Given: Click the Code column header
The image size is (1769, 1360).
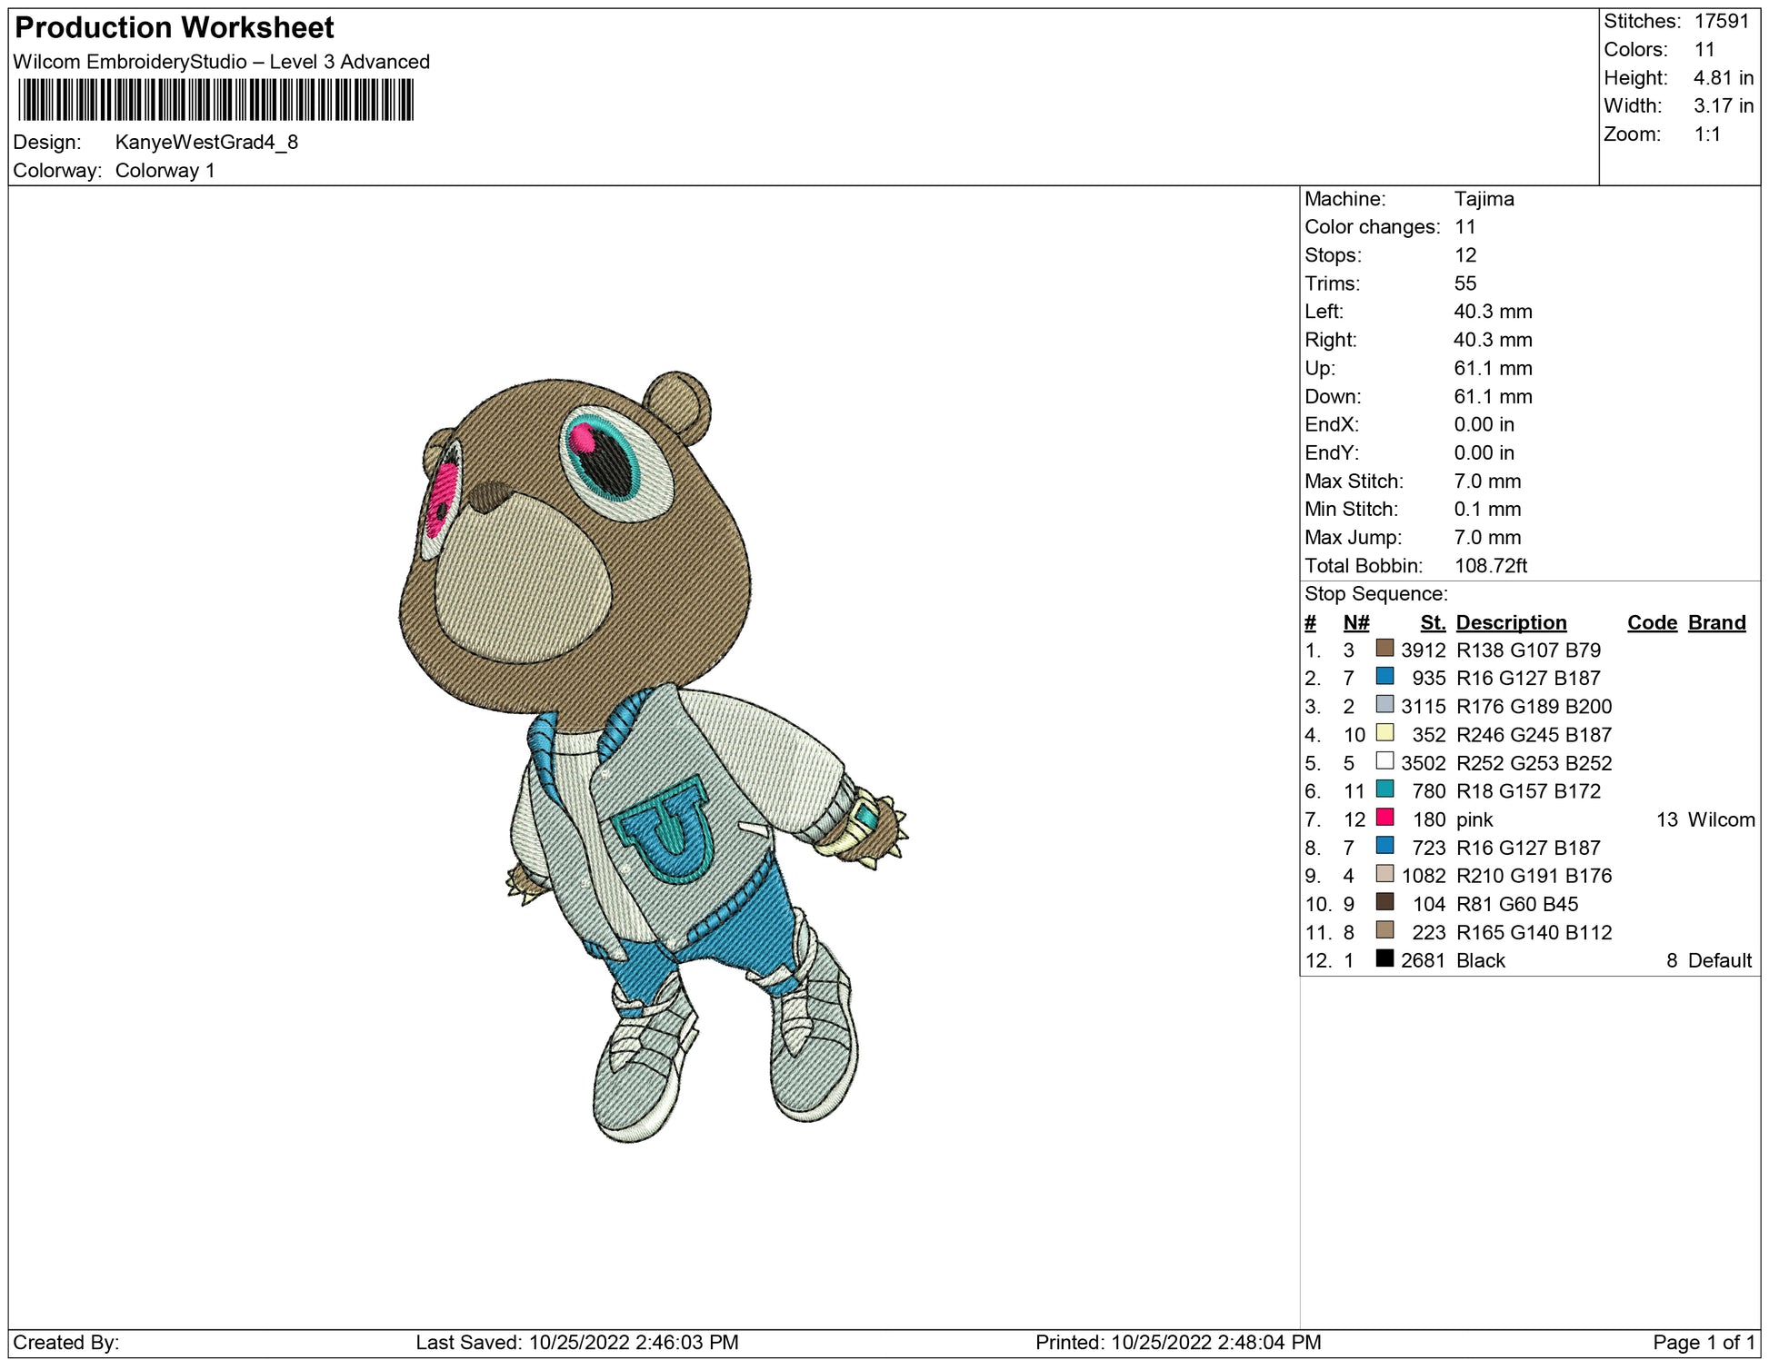Looking at the screenshot, I should click(x=1651, y=622).
